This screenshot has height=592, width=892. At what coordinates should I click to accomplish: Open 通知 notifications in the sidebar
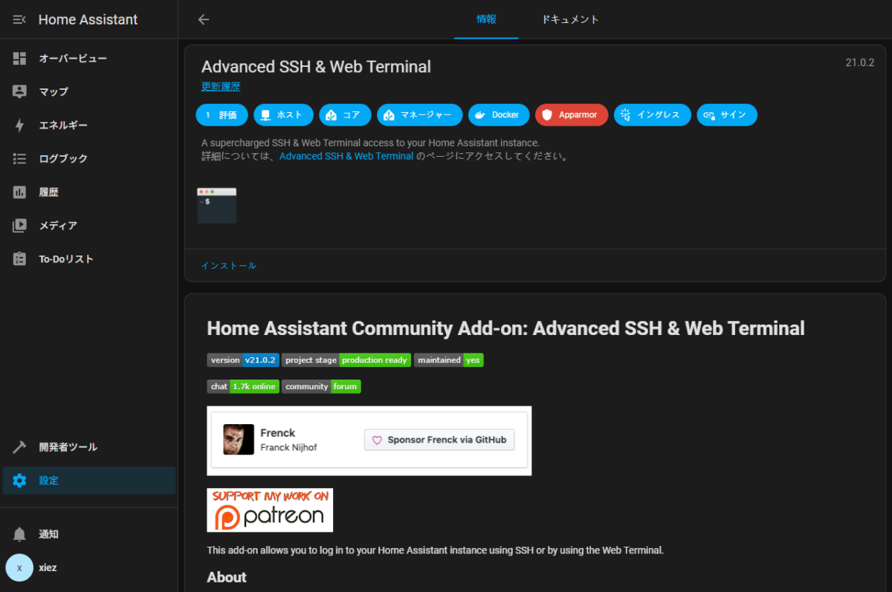tap(89, 534)
